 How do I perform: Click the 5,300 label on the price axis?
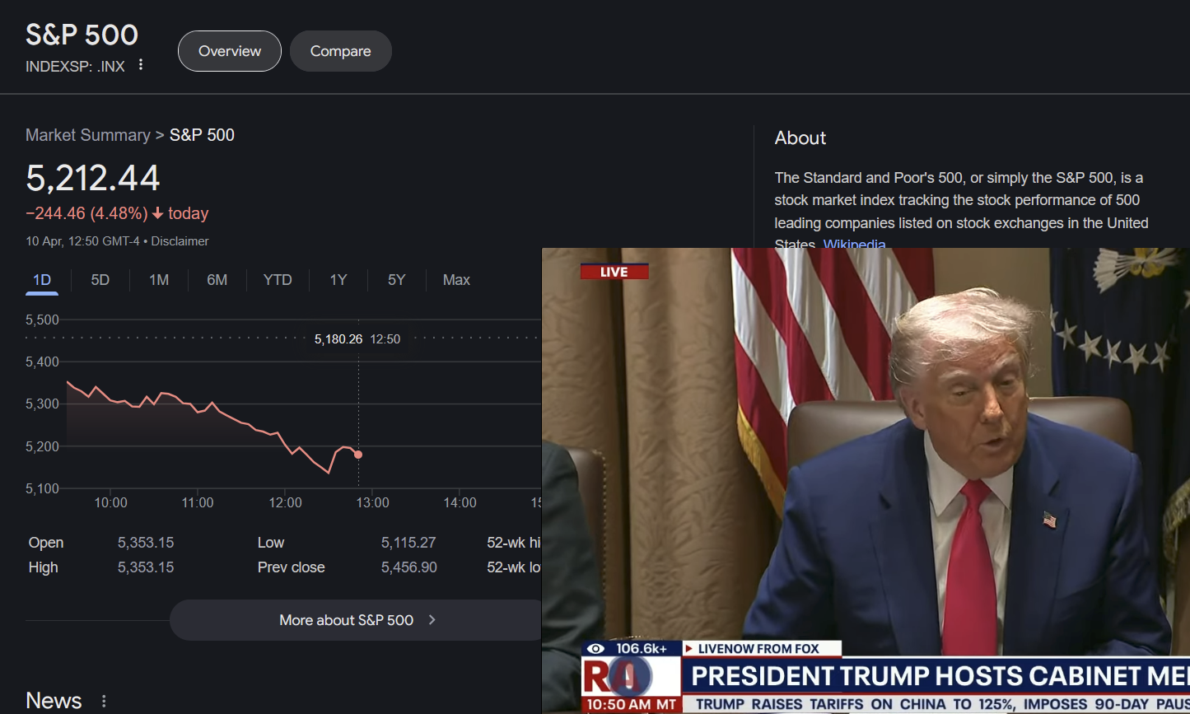(42, 404)
